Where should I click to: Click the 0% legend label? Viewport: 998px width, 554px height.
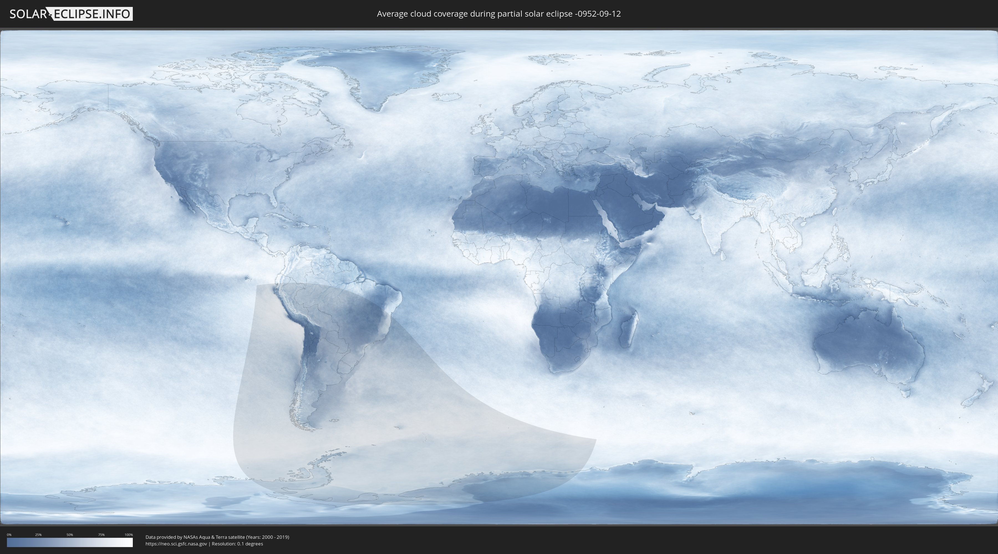[9, 535]
